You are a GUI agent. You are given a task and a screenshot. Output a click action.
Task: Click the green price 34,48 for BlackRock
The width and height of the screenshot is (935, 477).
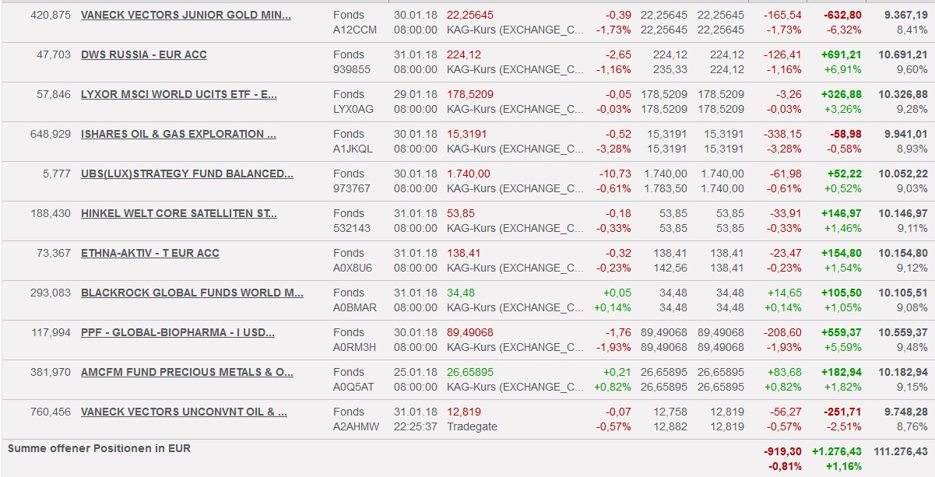tap(461, 293)
